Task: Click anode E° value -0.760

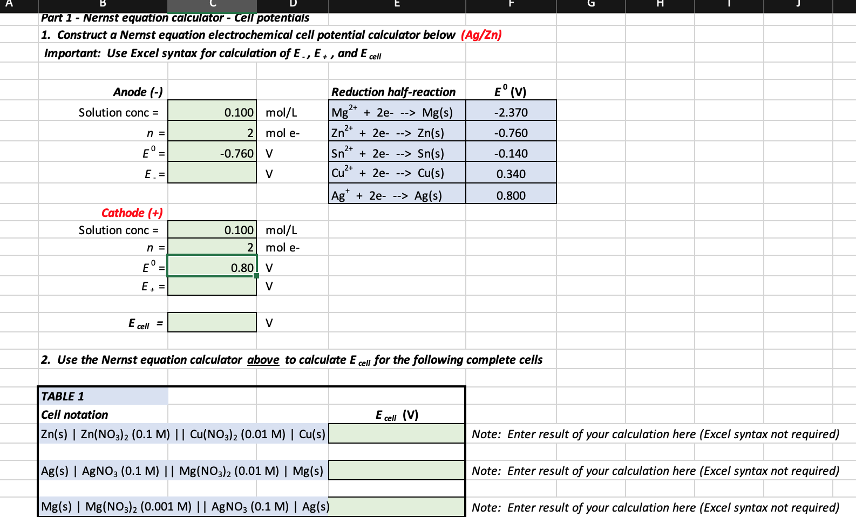Action: [212, 152]
